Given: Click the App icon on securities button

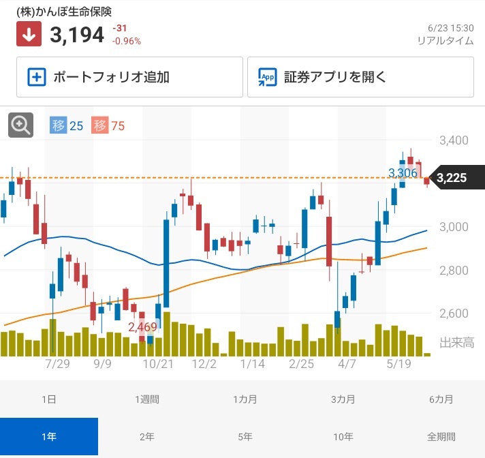Looking at the screenshot, I should 268,77.
